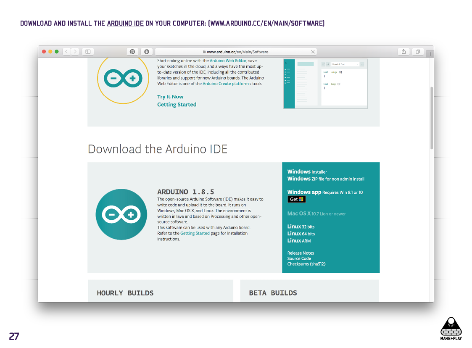Click the yellow minimize window button
The height and width of the screenshot is (348, 472).
[x=50, y=51]
